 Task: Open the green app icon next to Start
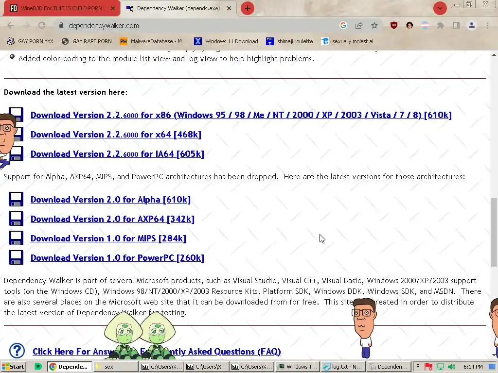(38, 367)
